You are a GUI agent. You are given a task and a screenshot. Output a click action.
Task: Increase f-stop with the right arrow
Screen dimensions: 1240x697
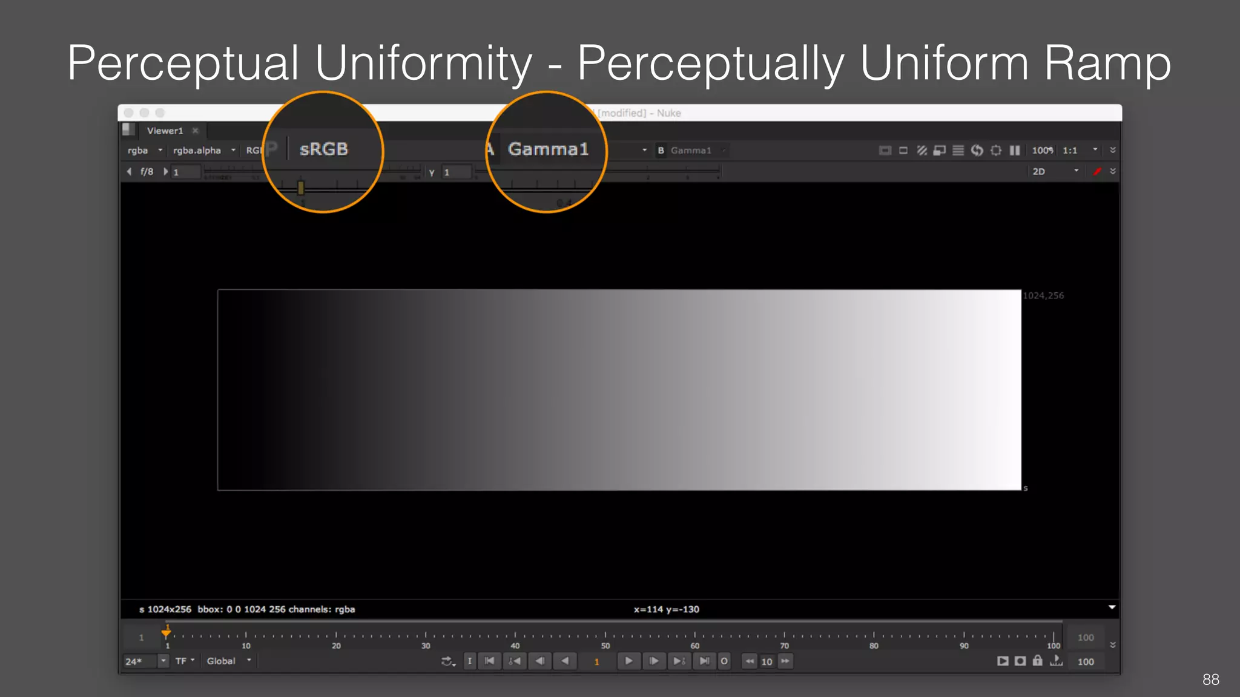point(165,172)
